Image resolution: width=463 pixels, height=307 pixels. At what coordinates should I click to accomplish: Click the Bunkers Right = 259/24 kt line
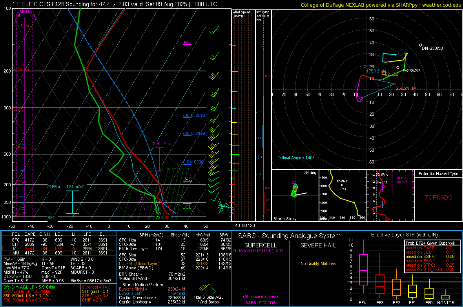(x=152, y=289)
